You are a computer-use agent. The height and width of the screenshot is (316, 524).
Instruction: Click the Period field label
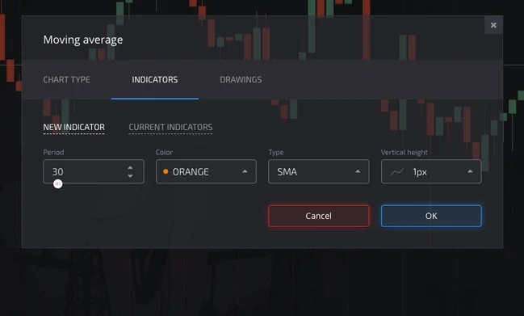point(53,152)
